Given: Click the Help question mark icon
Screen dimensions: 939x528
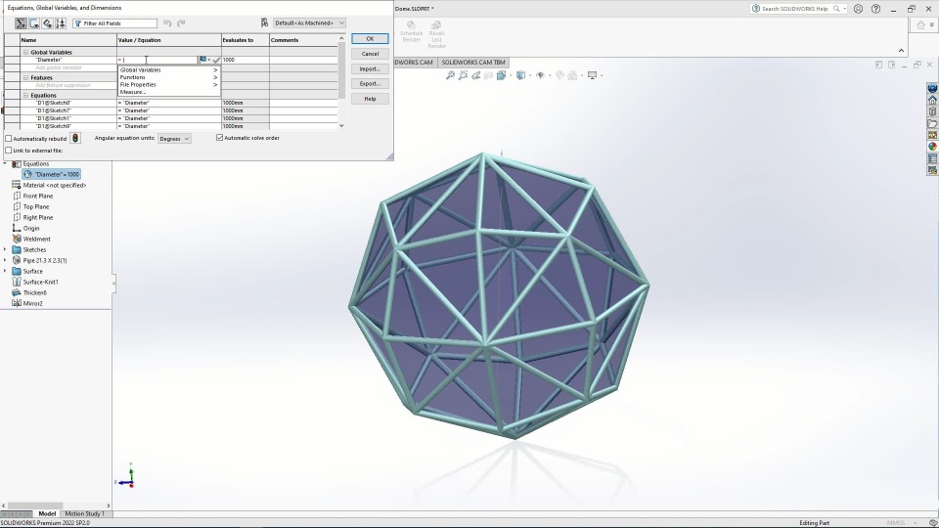Looking at the screenshot, I should (875, 9).
